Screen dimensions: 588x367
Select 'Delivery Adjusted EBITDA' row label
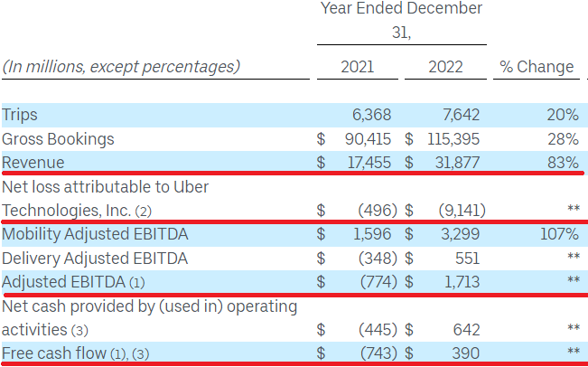coord(95,259)
